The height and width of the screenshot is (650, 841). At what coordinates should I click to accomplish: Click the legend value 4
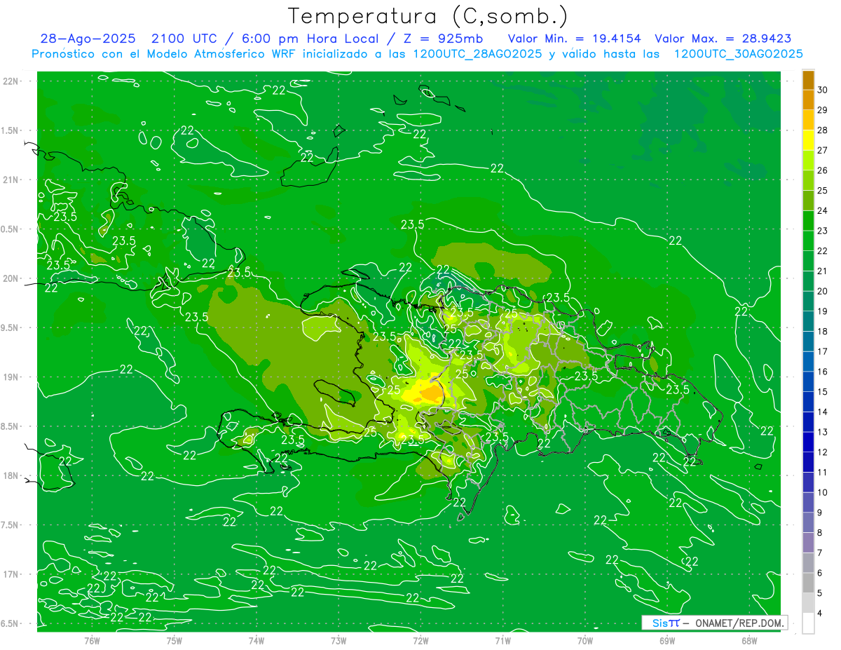(820, 614)
